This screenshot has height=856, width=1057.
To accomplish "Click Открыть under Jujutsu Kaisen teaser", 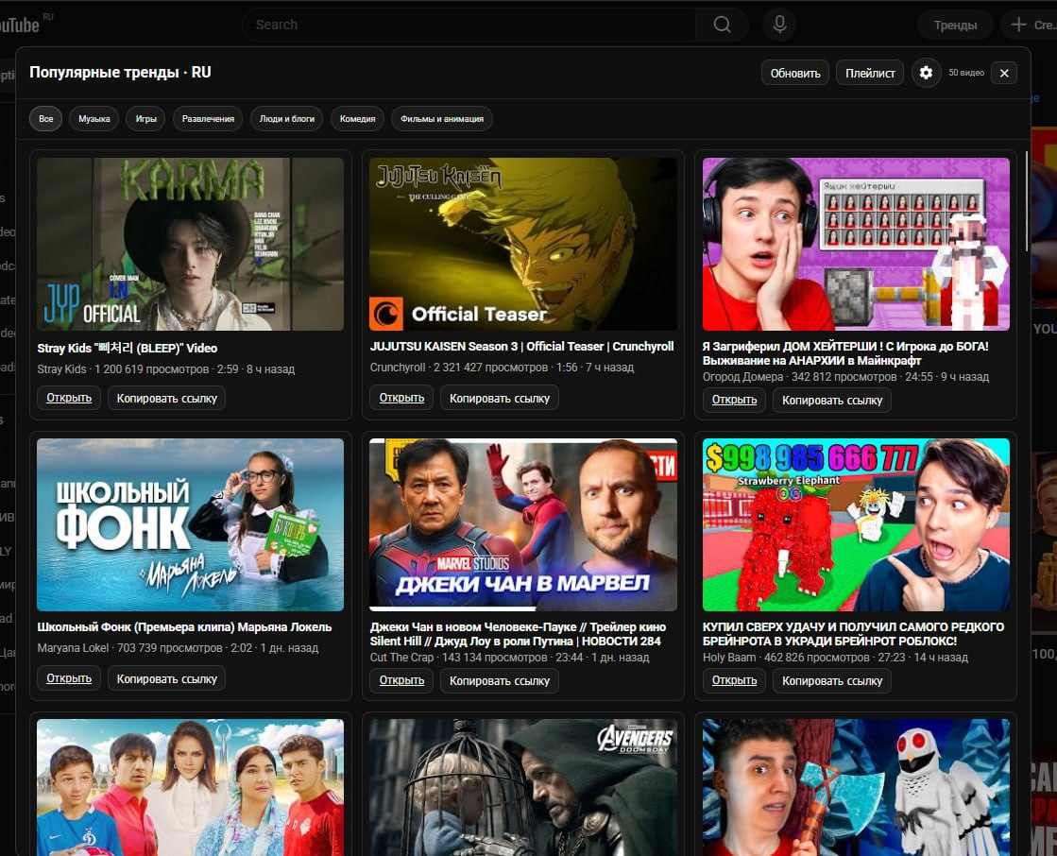I will click(401, 398).
